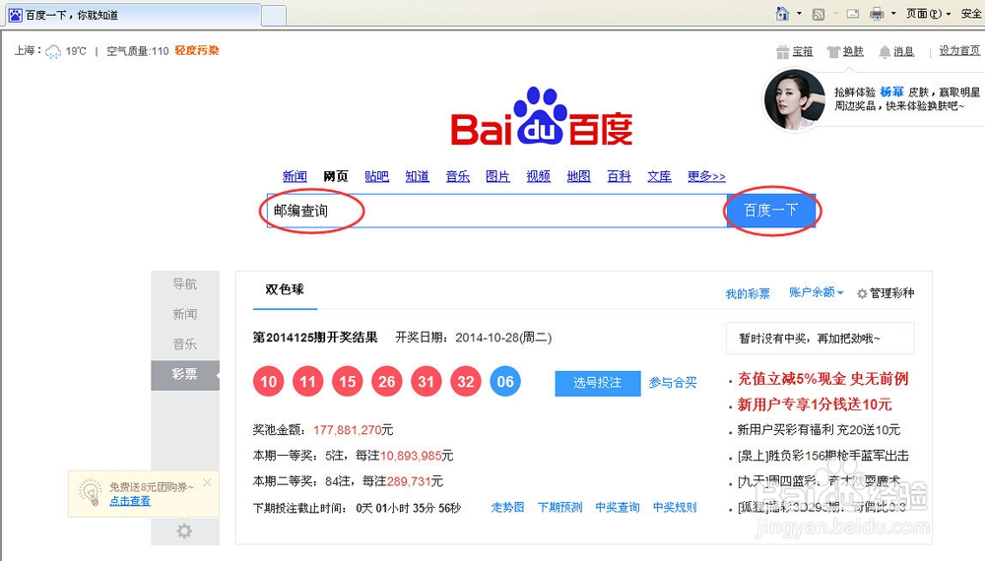Open the 百科 search category
The image size is (985, 561).
[619, 176]
